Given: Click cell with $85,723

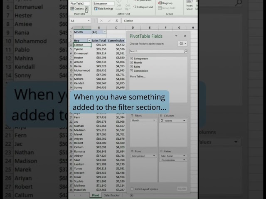Looking at the screenshot, I should tap(99, 45).
